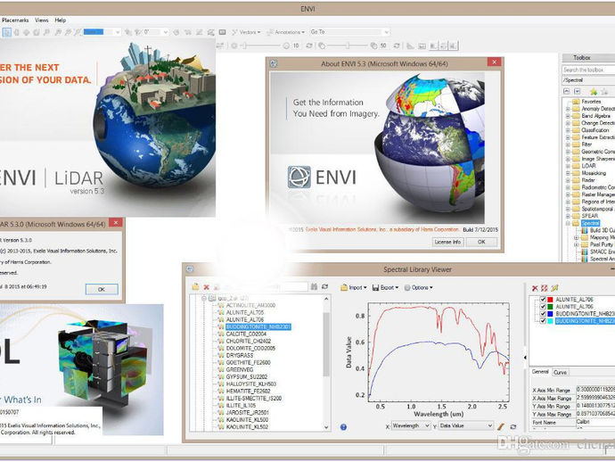Open the X axis Wavelength dropdown
The image size is (615, 462).
[x=411, y=426]
